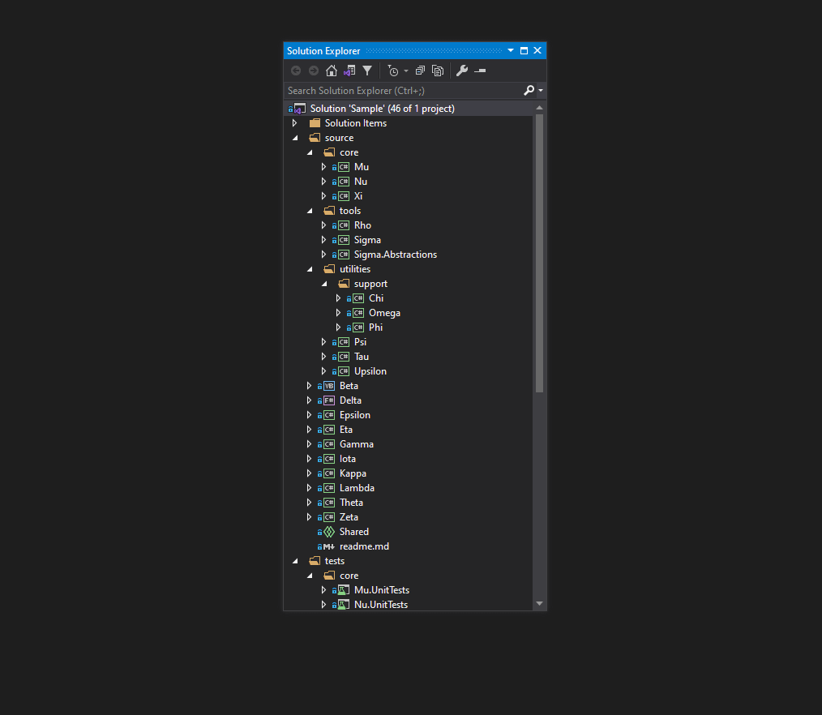Click the Properties wrench icon

(x=461, y=71)
